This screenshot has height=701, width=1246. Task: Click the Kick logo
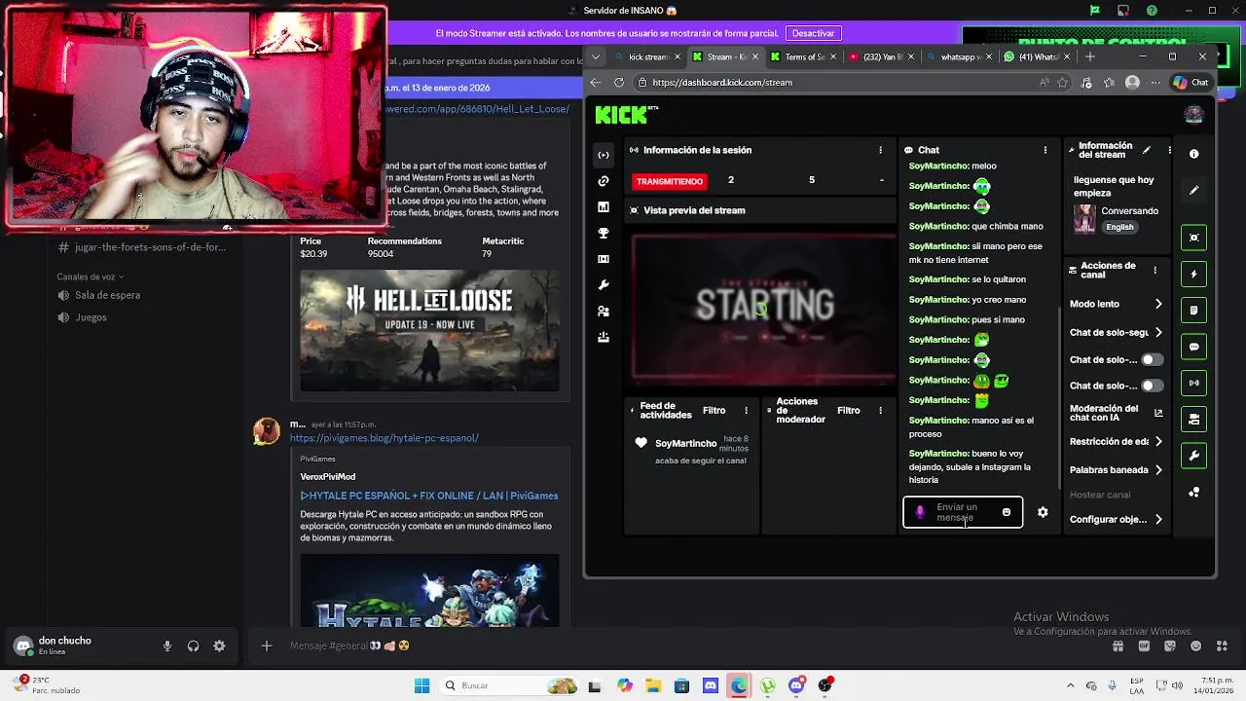click(626, 115)
